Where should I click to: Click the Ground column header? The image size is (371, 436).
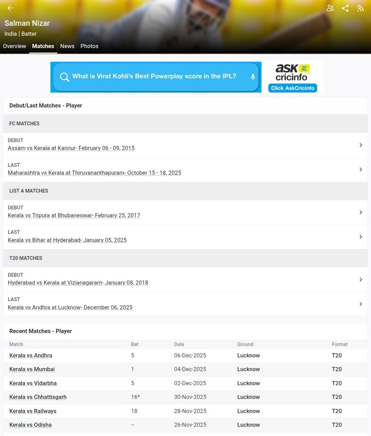point(245,344)
